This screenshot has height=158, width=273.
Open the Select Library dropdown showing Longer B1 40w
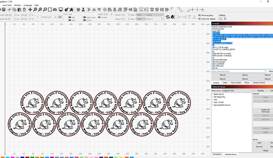point(238,90)
